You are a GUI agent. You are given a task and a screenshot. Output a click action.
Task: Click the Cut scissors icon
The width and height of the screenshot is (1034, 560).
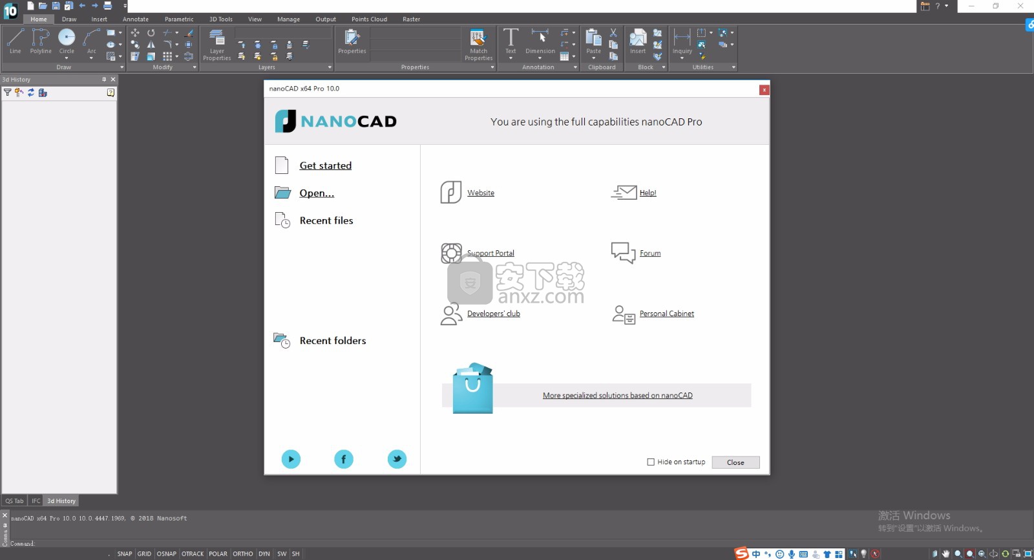click(x=613, y=32)
